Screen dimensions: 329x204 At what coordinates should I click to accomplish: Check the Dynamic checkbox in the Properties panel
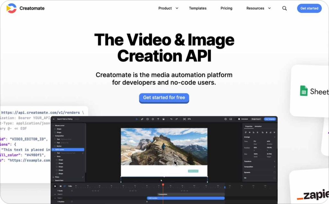point(274,172)
